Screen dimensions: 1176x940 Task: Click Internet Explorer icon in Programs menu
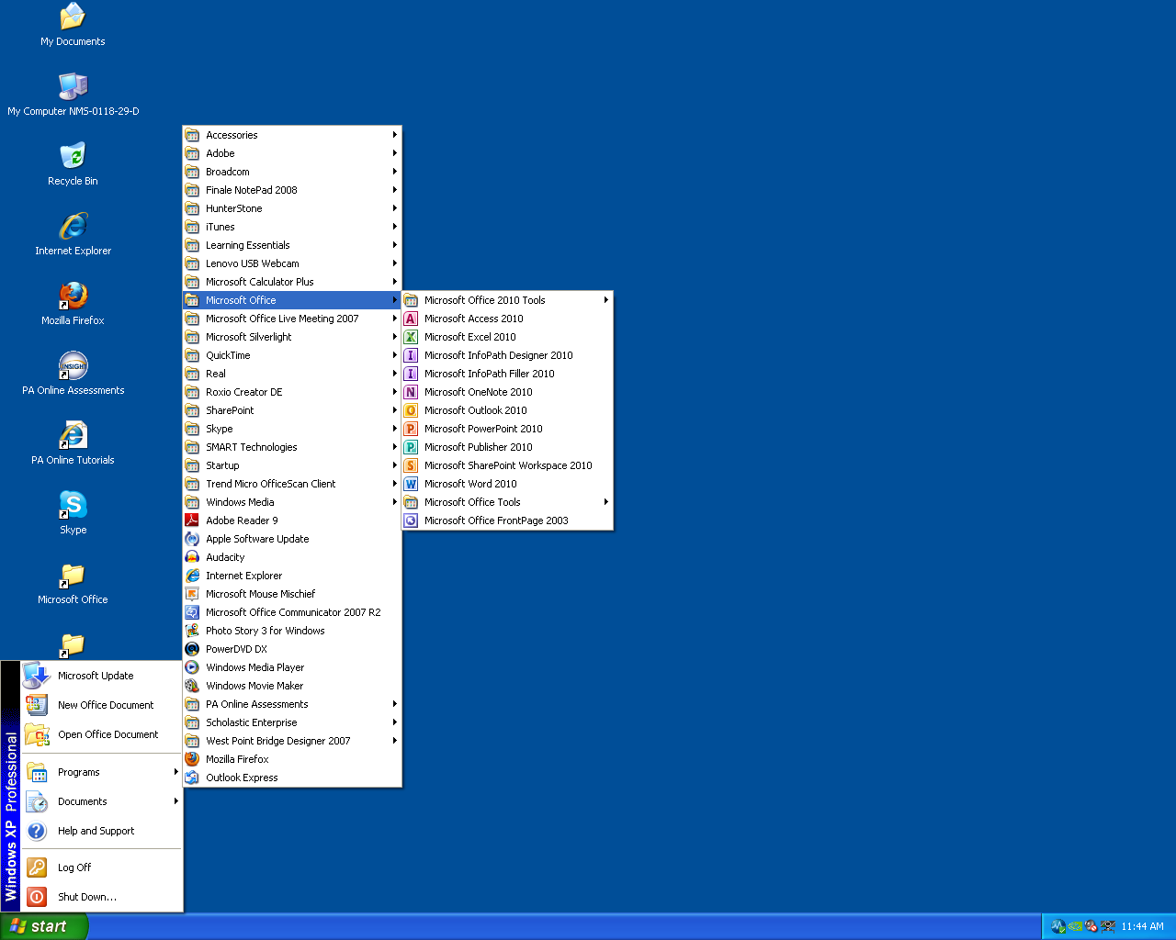[192, 576]
